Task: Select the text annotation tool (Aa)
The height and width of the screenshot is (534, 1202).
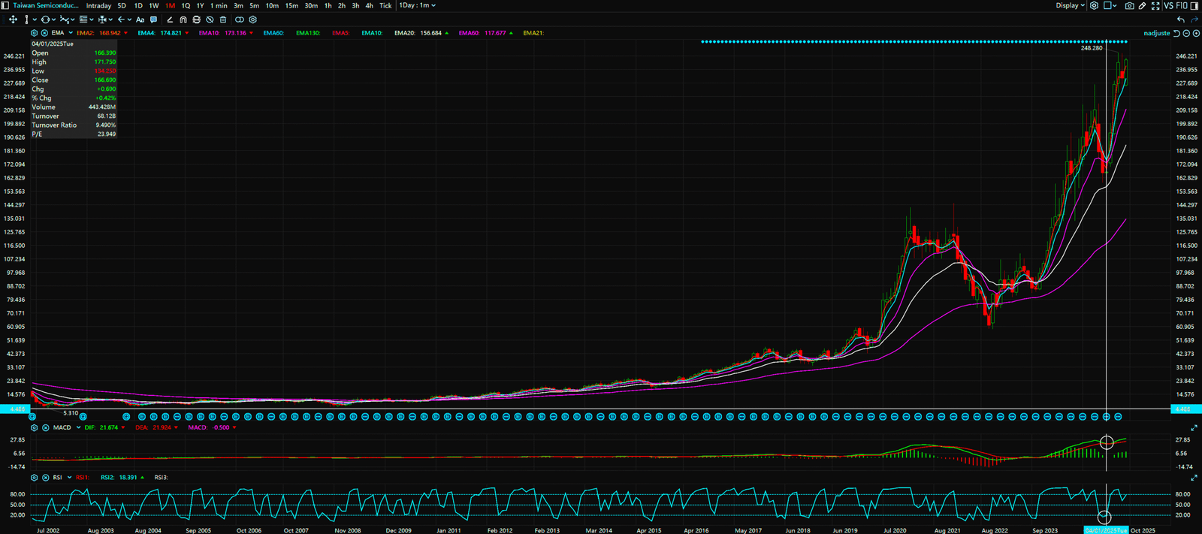Action: click(x=140, y=20)
